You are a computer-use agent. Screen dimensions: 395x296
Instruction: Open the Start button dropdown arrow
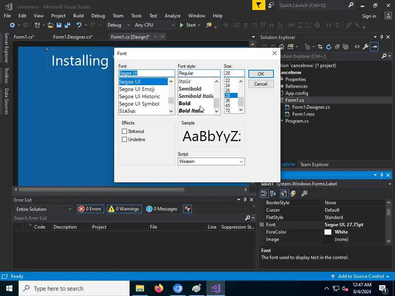click(199, 25)
